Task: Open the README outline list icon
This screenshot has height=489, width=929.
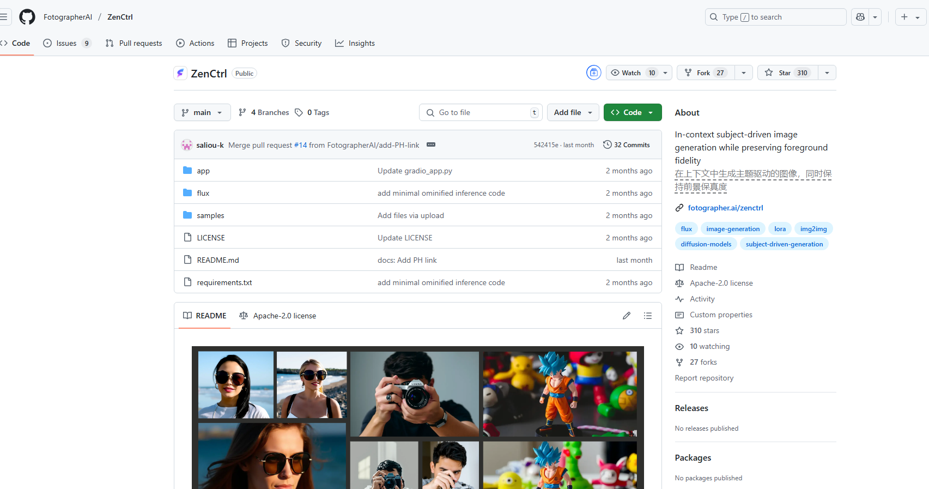Action: point(647,316)
